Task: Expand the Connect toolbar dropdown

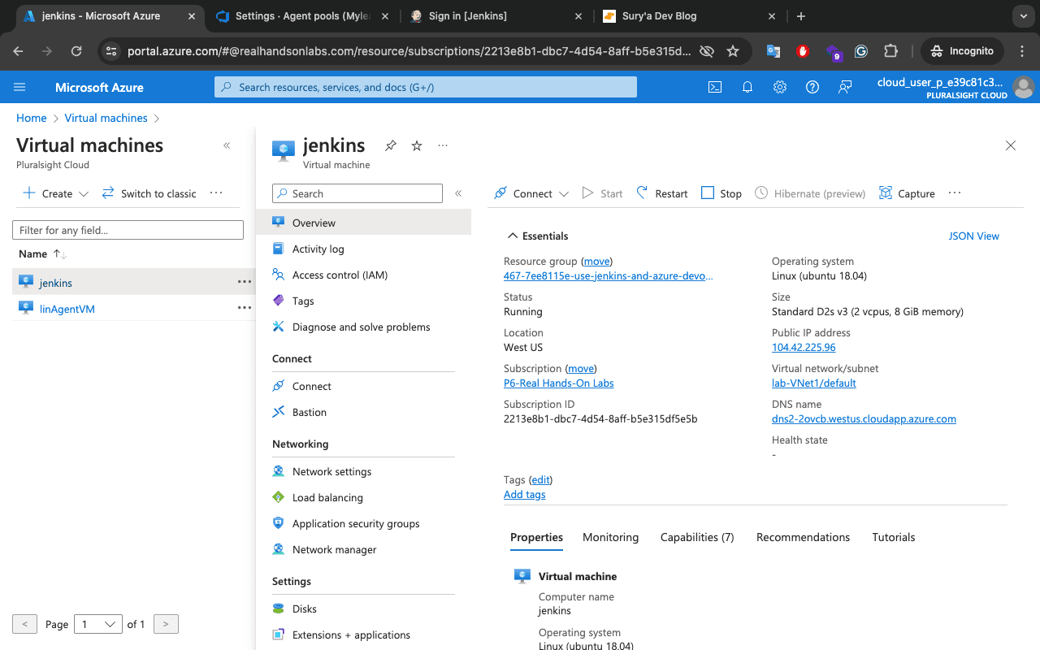Action: (x=564, y=193)
